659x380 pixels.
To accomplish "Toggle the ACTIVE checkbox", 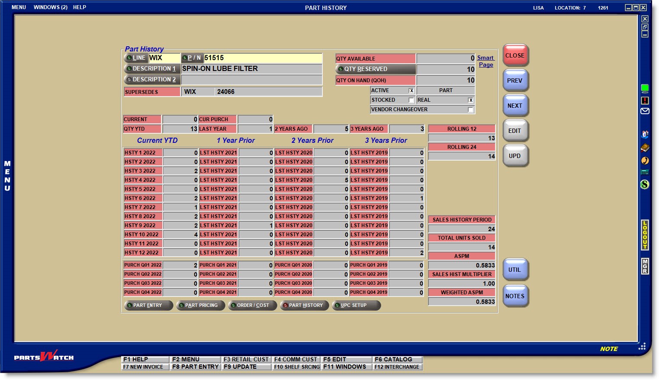I will (411, 90).
